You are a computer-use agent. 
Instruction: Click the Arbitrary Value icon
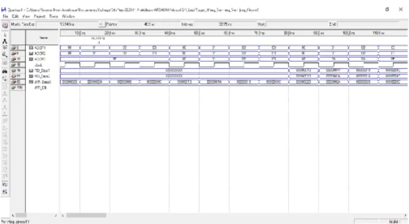[x=5, y=169]
